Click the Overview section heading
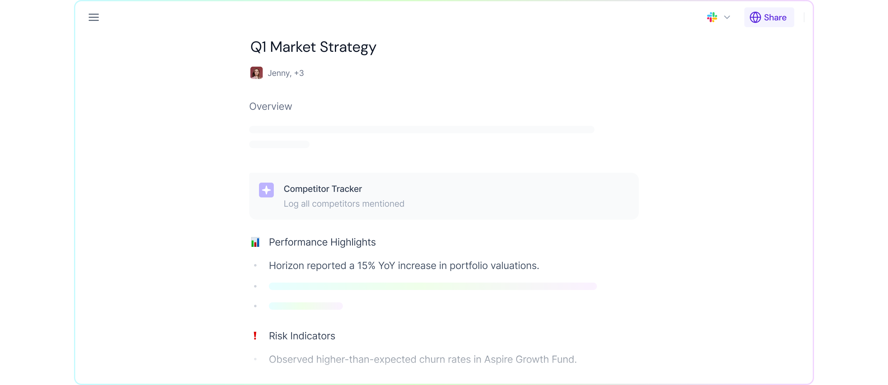 point(270,106)
